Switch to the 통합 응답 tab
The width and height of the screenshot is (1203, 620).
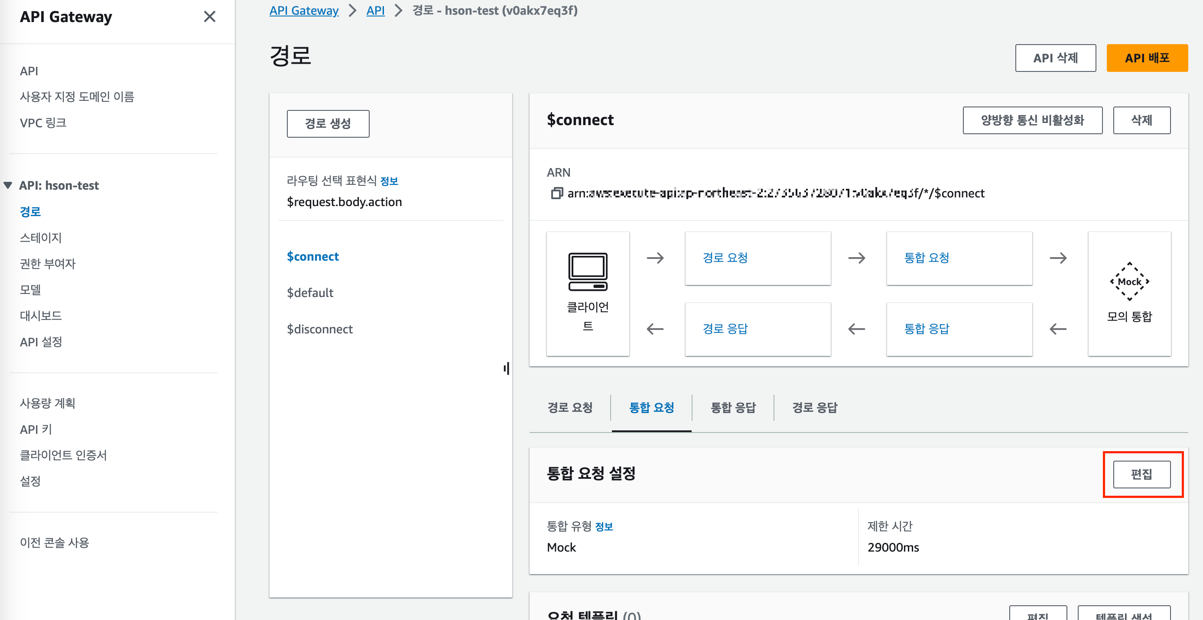point(733,407)
